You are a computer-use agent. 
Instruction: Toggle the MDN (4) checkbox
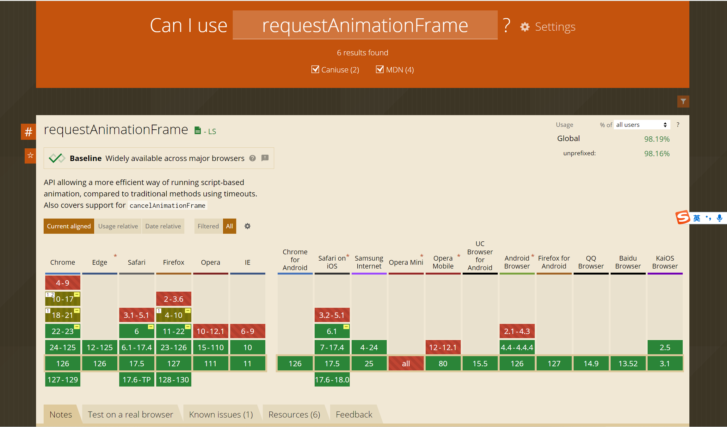click(379, 69)
